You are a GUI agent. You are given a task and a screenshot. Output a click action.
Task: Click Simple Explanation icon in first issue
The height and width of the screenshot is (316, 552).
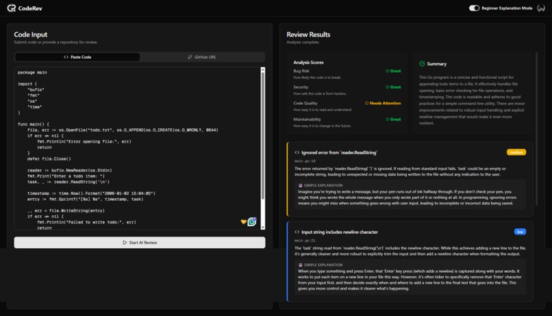tap(300, 185)
